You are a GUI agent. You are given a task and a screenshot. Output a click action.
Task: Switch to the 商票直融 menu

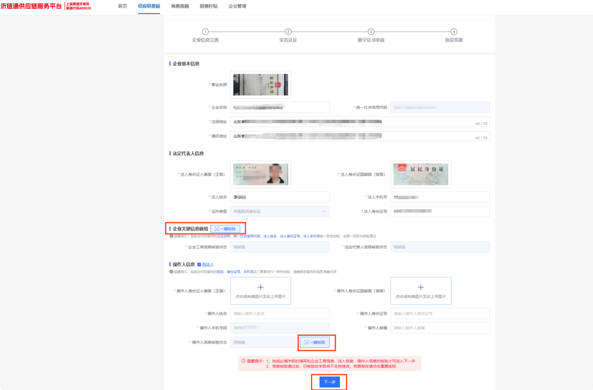click(180, 6)
